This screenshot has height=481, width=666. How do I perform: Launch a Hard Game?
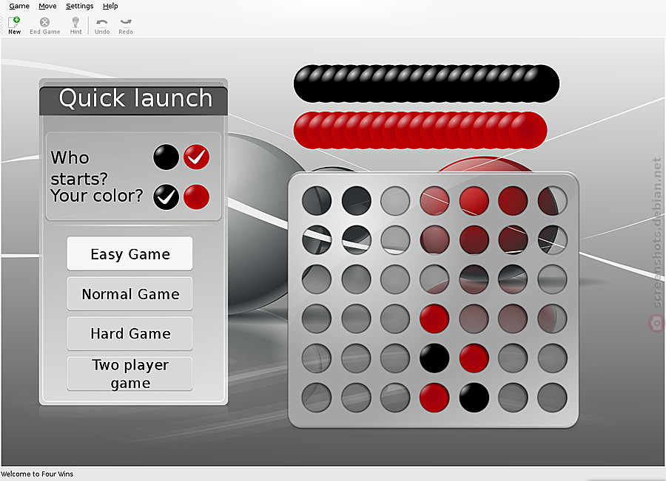click(130, 333)
